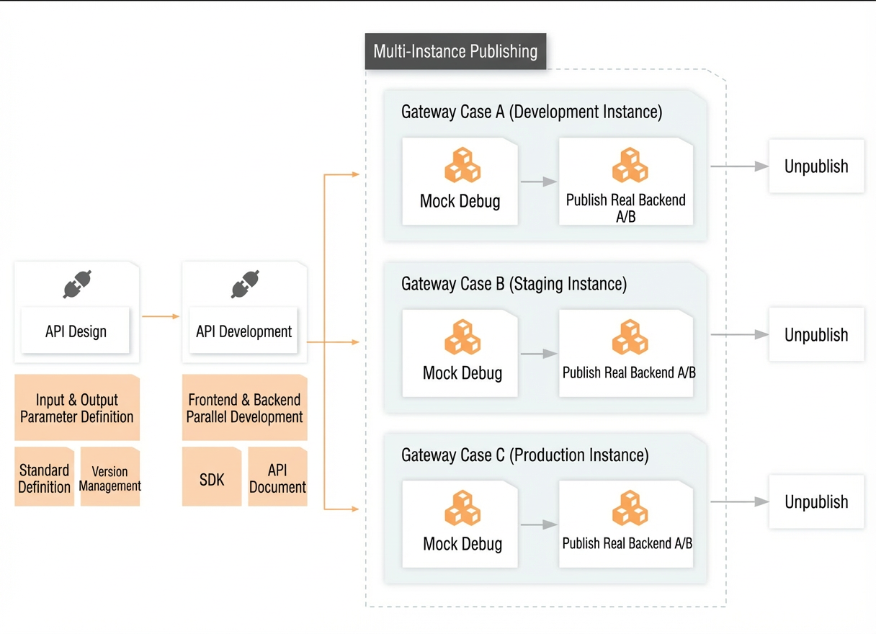Click the Unpublish box for Gateway Case A
Image resolution: width=876 pixels, height=634 pixels.
pos(816,166)
